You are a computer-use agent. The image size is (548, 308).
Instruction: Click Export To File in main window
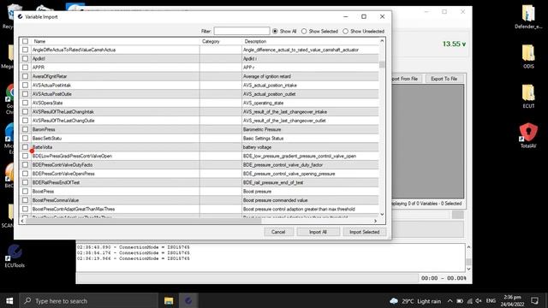pyautogui.click(x=444, y=79)
